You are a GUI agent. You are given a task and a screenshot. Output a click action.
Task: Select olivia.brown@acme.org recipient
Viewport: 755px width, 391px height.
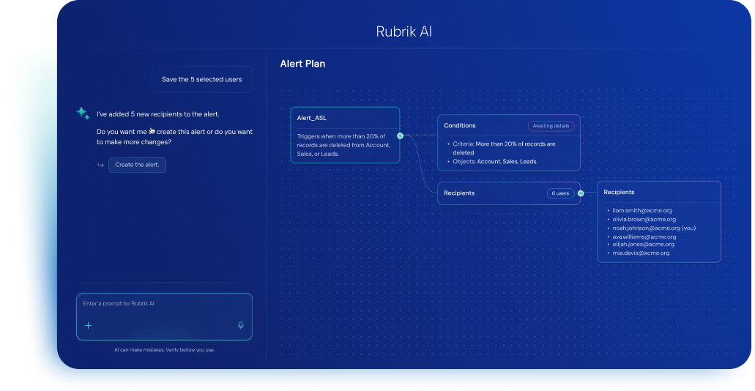[x=644, y=219]
